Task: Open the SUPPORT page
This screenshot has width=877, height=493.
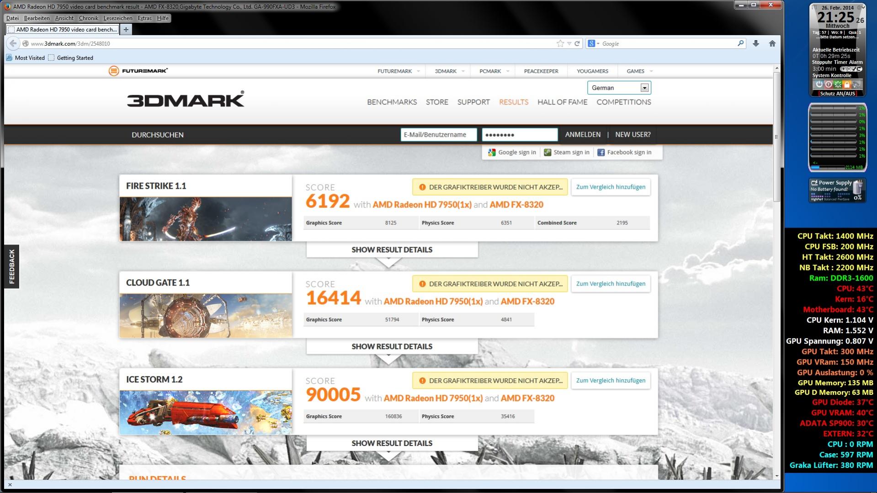Action: click(473, 102)
